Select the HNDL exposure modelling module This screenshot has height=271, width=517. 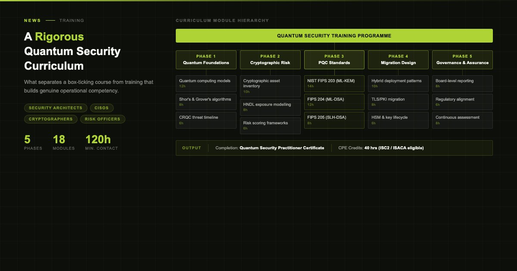[x=270, y=107]
